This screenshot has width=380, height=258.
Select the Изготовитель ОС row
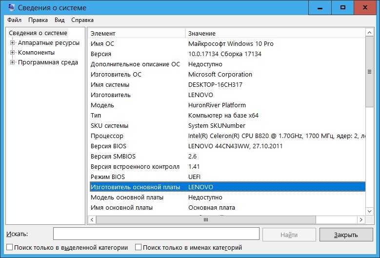click(x=227, y=74)
